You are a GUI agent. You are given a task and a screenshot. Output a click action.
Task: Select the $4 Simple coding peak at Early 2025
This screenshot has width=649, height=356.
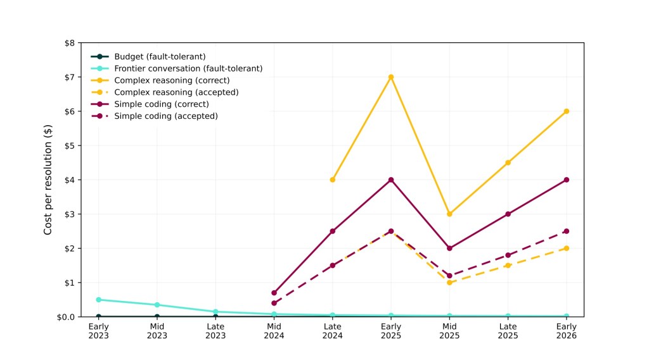pos(390,180)
